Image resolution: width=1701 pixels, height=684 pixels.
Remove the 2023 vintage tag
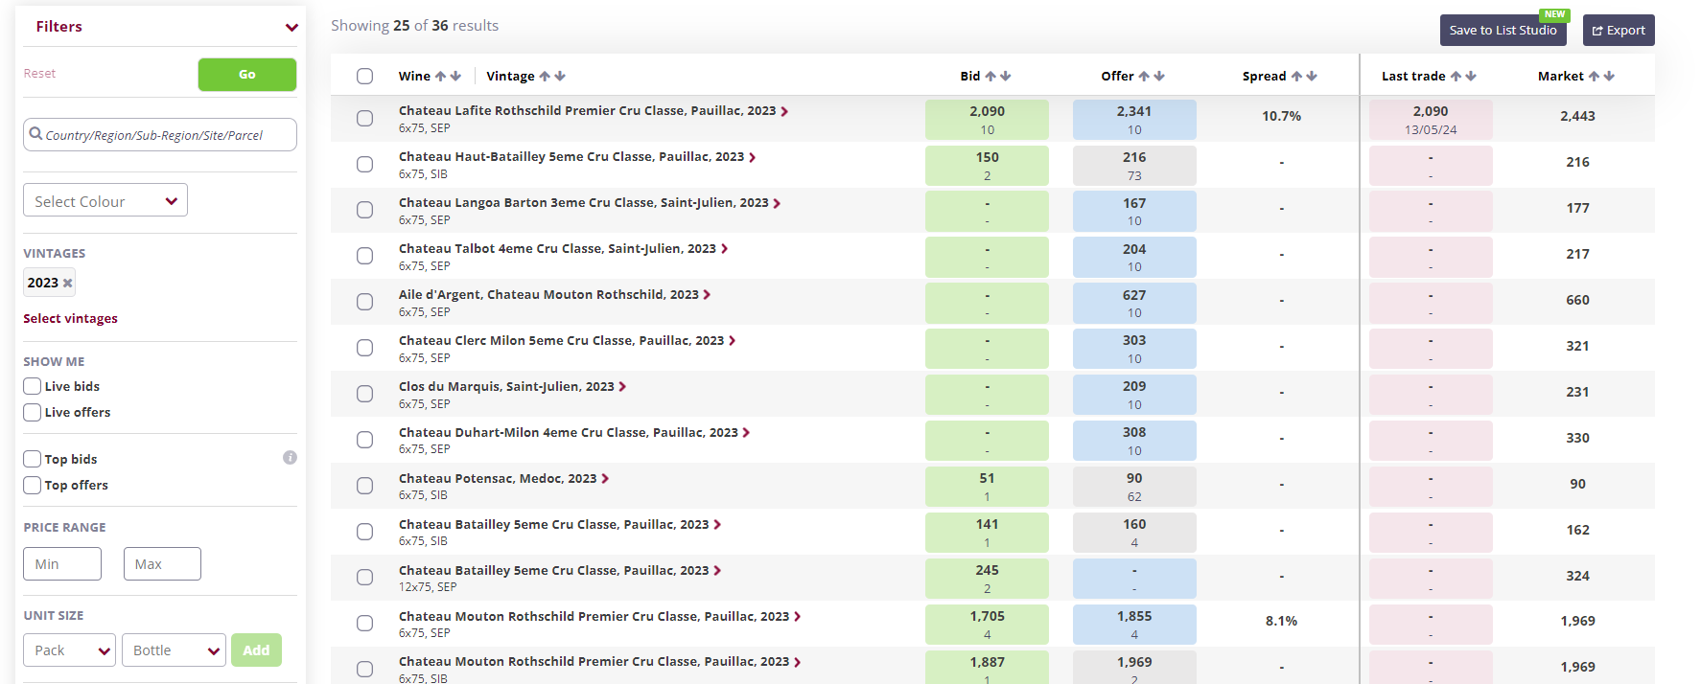67,283
